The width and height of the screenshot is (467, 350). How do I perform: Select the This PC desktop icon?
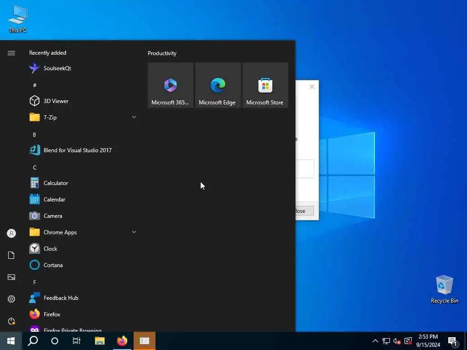point(18,19)
